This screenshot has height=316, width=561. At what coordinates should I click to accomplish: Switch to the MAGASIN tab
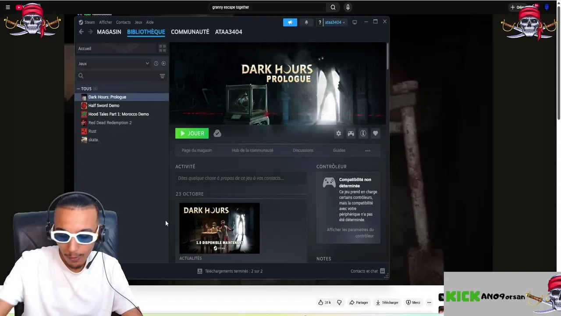[109, 32]
